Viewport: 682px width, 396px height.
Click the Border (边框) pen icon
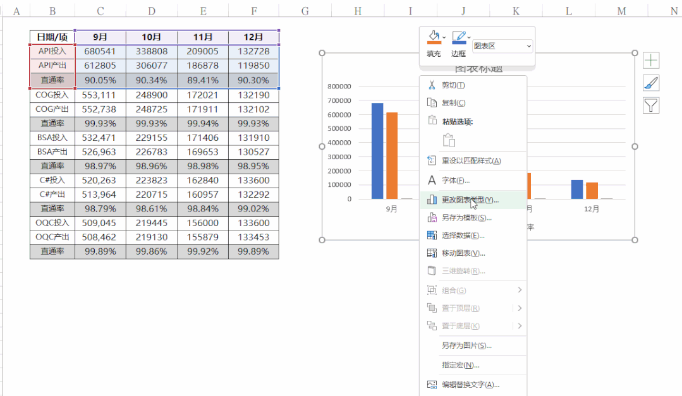pyautogui.click(x=459, y=37)
